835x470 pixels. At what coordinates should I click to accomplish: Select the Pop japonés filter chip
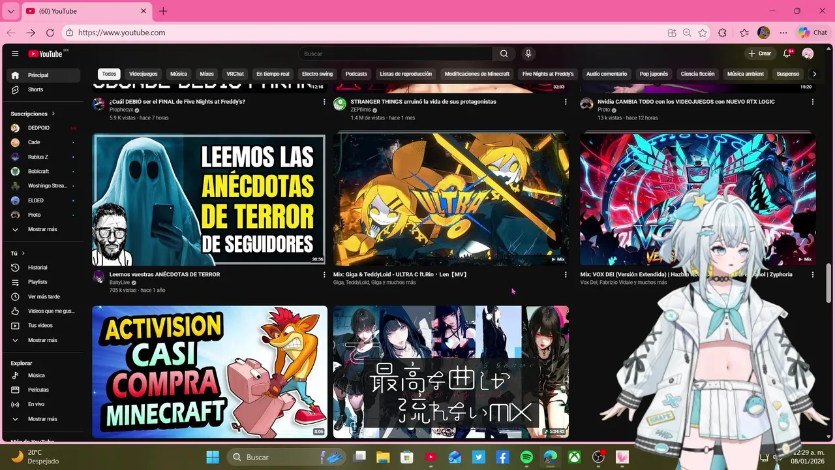click(x=654, y=74)
